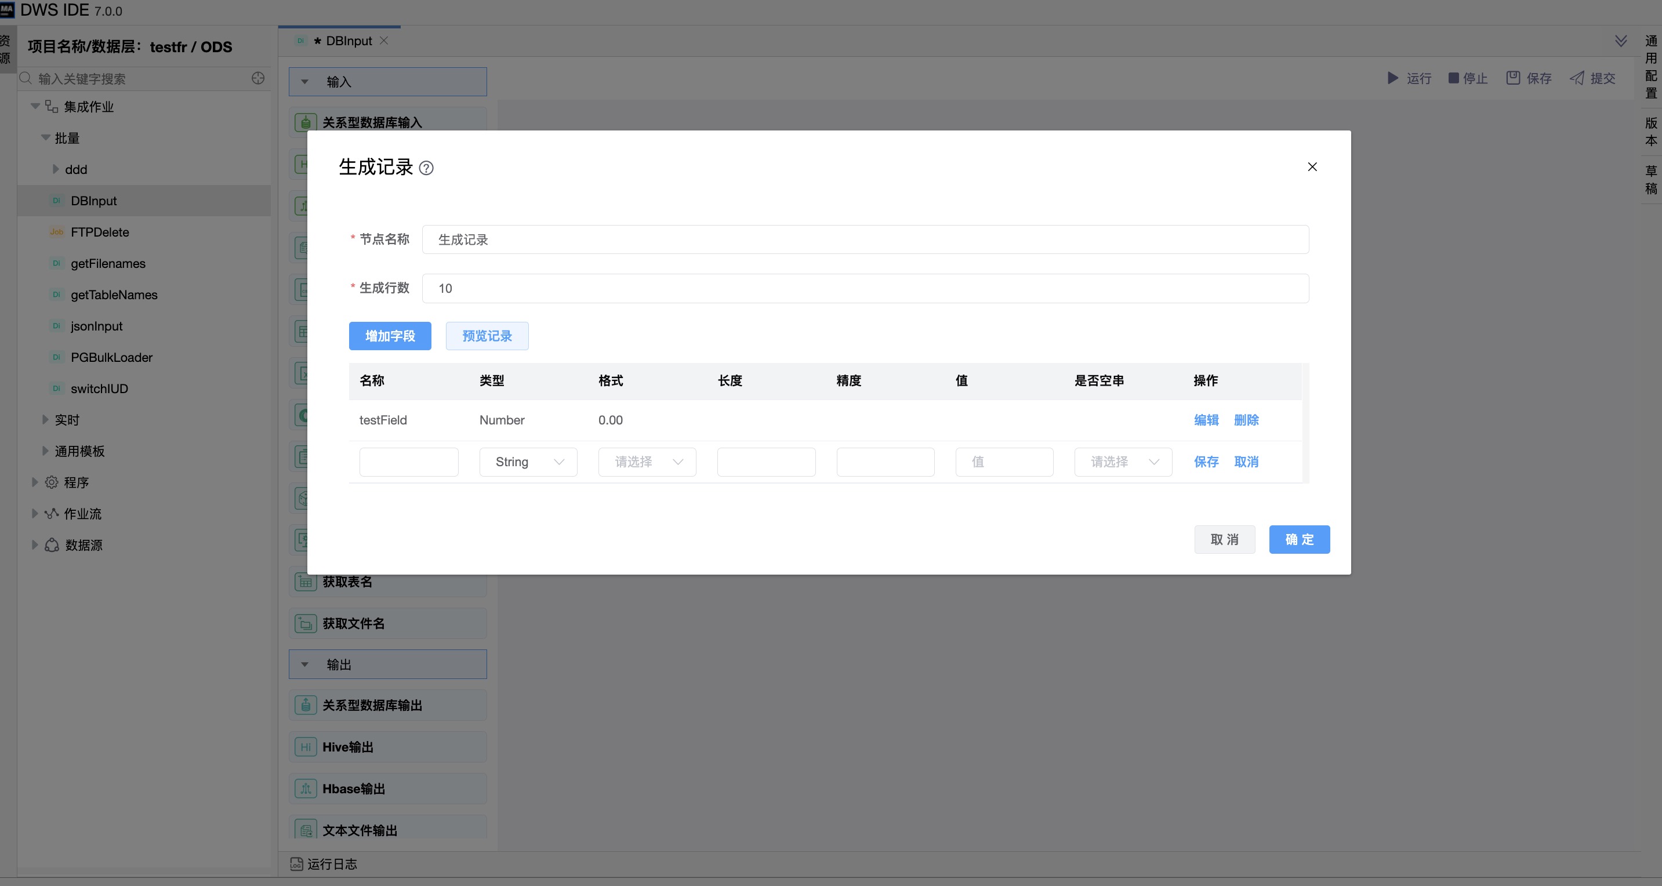This screenshot has width=1662, height=886.
Task: Click the locate target icon in search bar
Action: pyautogui.click(x=258, y=78)
